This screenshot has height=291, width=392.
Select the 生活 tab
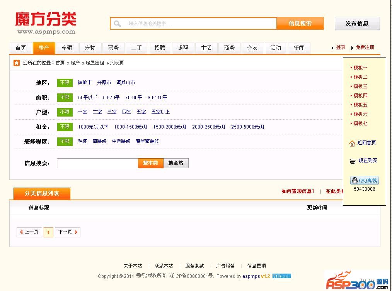(x=206, y=48)
